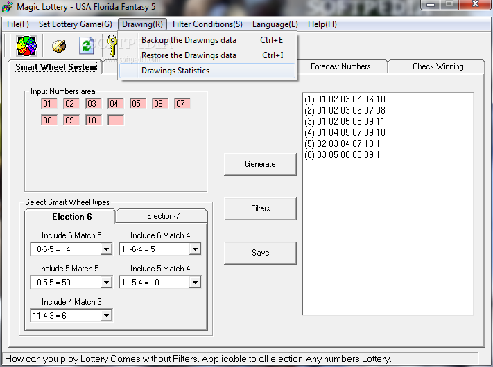
Task: Click input number box 03
Action: click(94, 104)
